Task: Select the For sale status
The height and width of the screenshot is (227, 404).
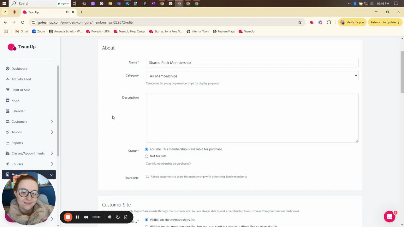Action: [146, 149]
